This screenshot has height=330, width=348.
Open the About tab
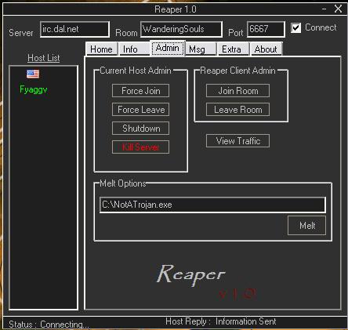[x=266, y=49]
